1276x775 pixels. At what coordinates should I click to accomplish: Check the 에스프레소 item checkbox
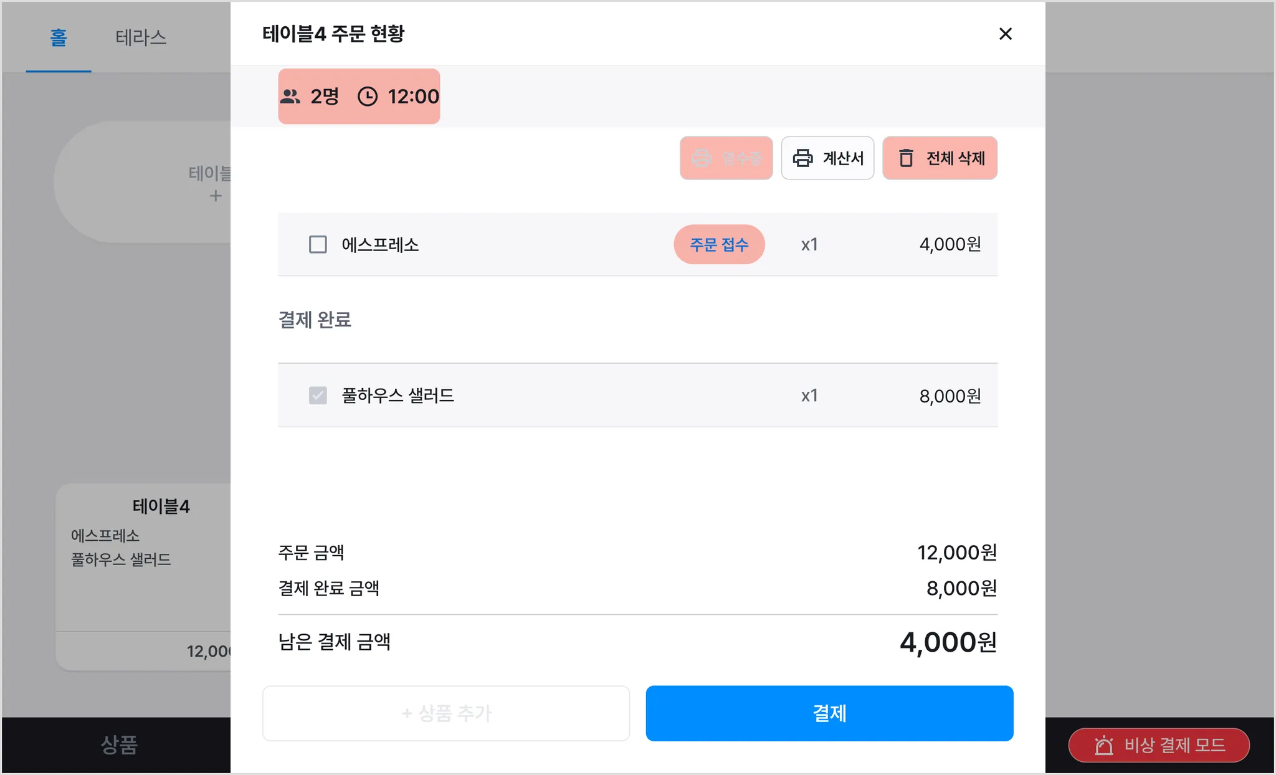pos(318,244)
